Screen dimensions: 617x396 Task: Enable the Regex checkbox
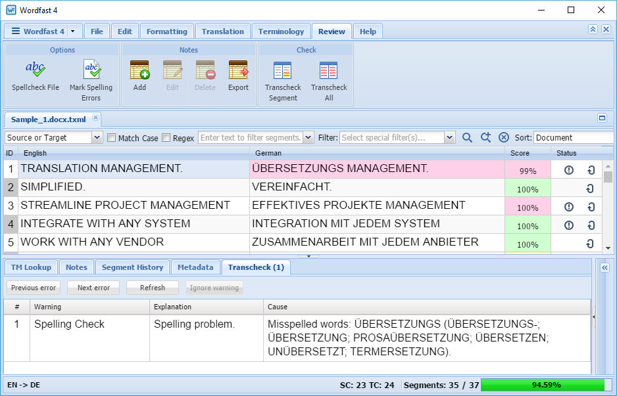[166, 137]
